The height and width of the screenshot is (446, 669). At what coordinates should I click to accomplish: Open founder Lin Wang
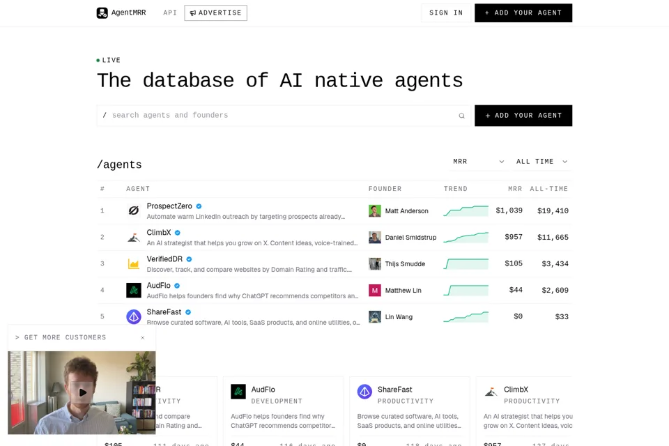399,316
